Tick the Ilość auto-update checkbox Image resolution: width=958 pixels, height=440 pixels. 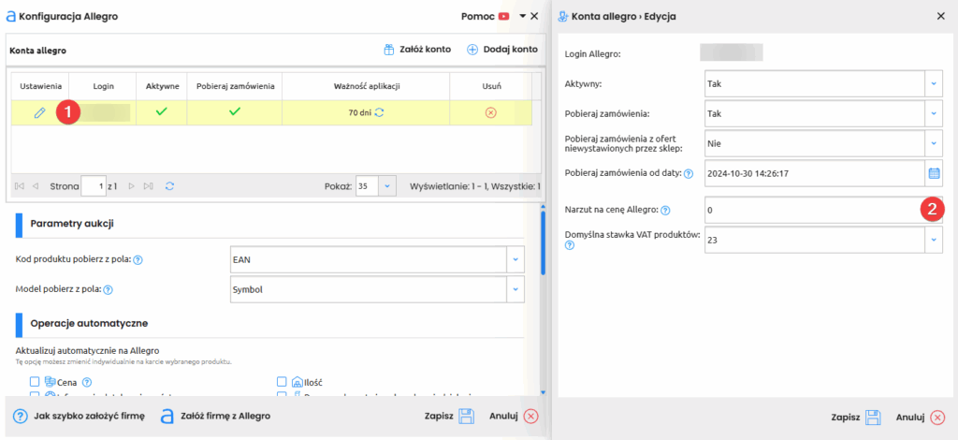(x=283, y=382)
